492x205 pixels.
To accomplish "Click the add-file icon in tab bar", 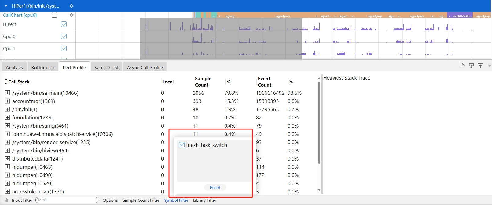I will [462, 65].
